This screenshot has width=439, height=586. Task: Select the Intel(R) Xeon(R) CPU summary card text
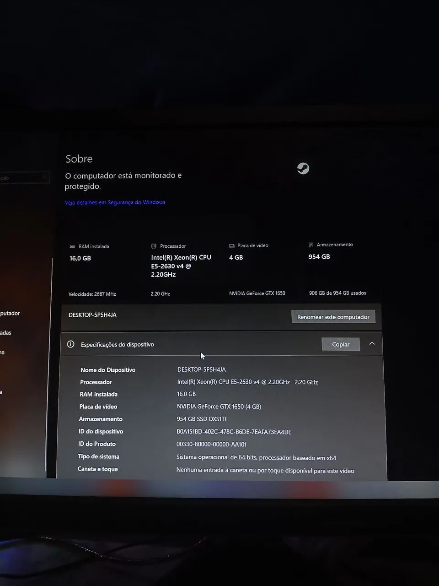point(181,266)
